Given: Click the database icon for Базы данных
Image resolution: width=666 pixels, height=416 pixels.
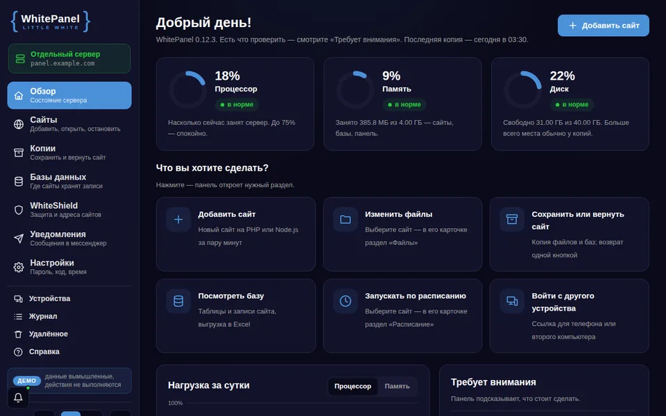Looking at the screenshot, I should [x=19, y=181].
